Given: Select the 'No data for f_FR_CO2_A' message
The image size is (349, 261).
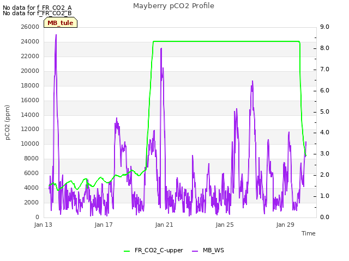Looking at the screenshot, I should 37,8.
